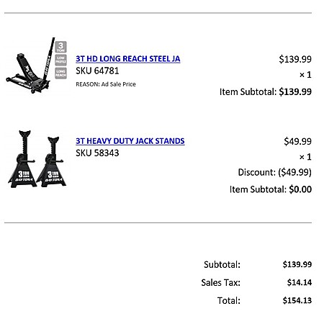Click the Sales Tax $14.14 value
The width and height of the screenshot is (324, 324).
click(300, 282)
